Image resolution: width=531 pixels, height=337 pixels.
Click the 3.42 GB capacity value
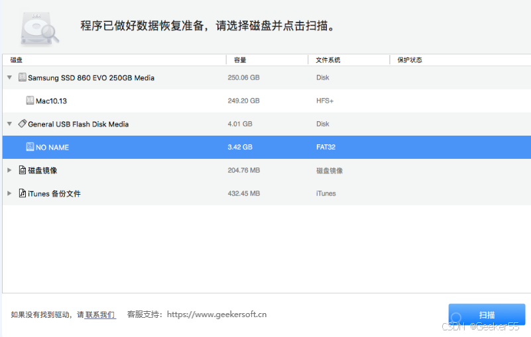point(240,147)
